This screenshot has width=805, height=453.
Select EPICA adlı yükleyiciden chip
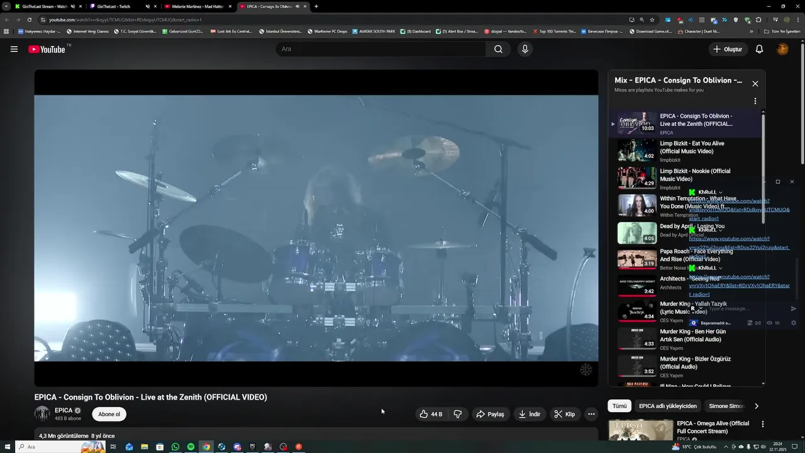tap(668, 406)
